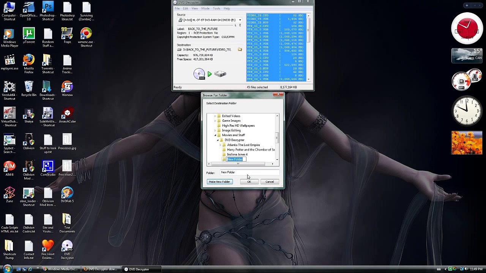Open the AssaultCube desktop icon
This screenshot has height=273, width=486.
point(67,116)
